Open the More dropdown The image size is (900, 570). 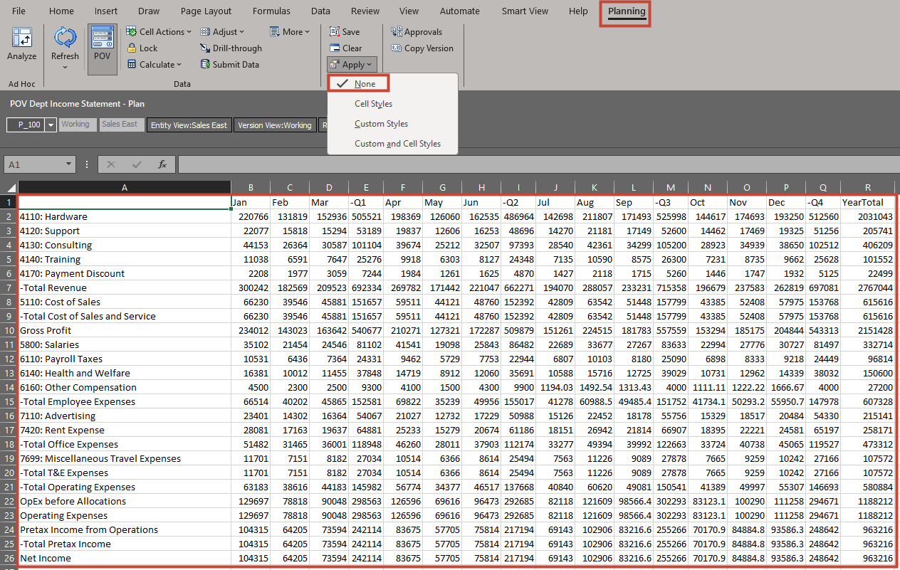[x=291, y=32]
